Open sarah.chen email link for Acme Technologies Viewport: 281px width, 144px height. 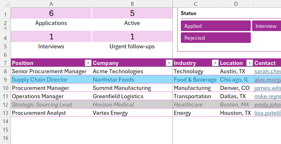pos(268,71)
